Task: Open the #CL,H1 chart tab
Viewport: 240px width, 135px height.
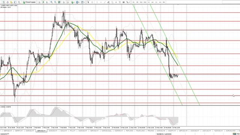Action: tap(72, 131)
